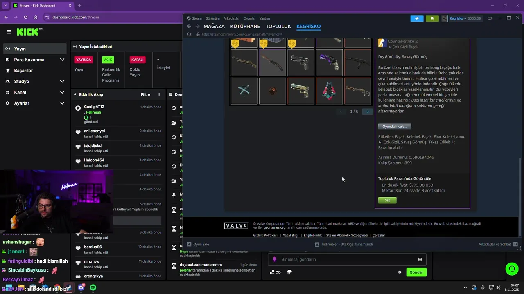This screenshot has height=294, width=524.
Task: Open the Görünüm menu in Steam
Action: click(212, 18)
